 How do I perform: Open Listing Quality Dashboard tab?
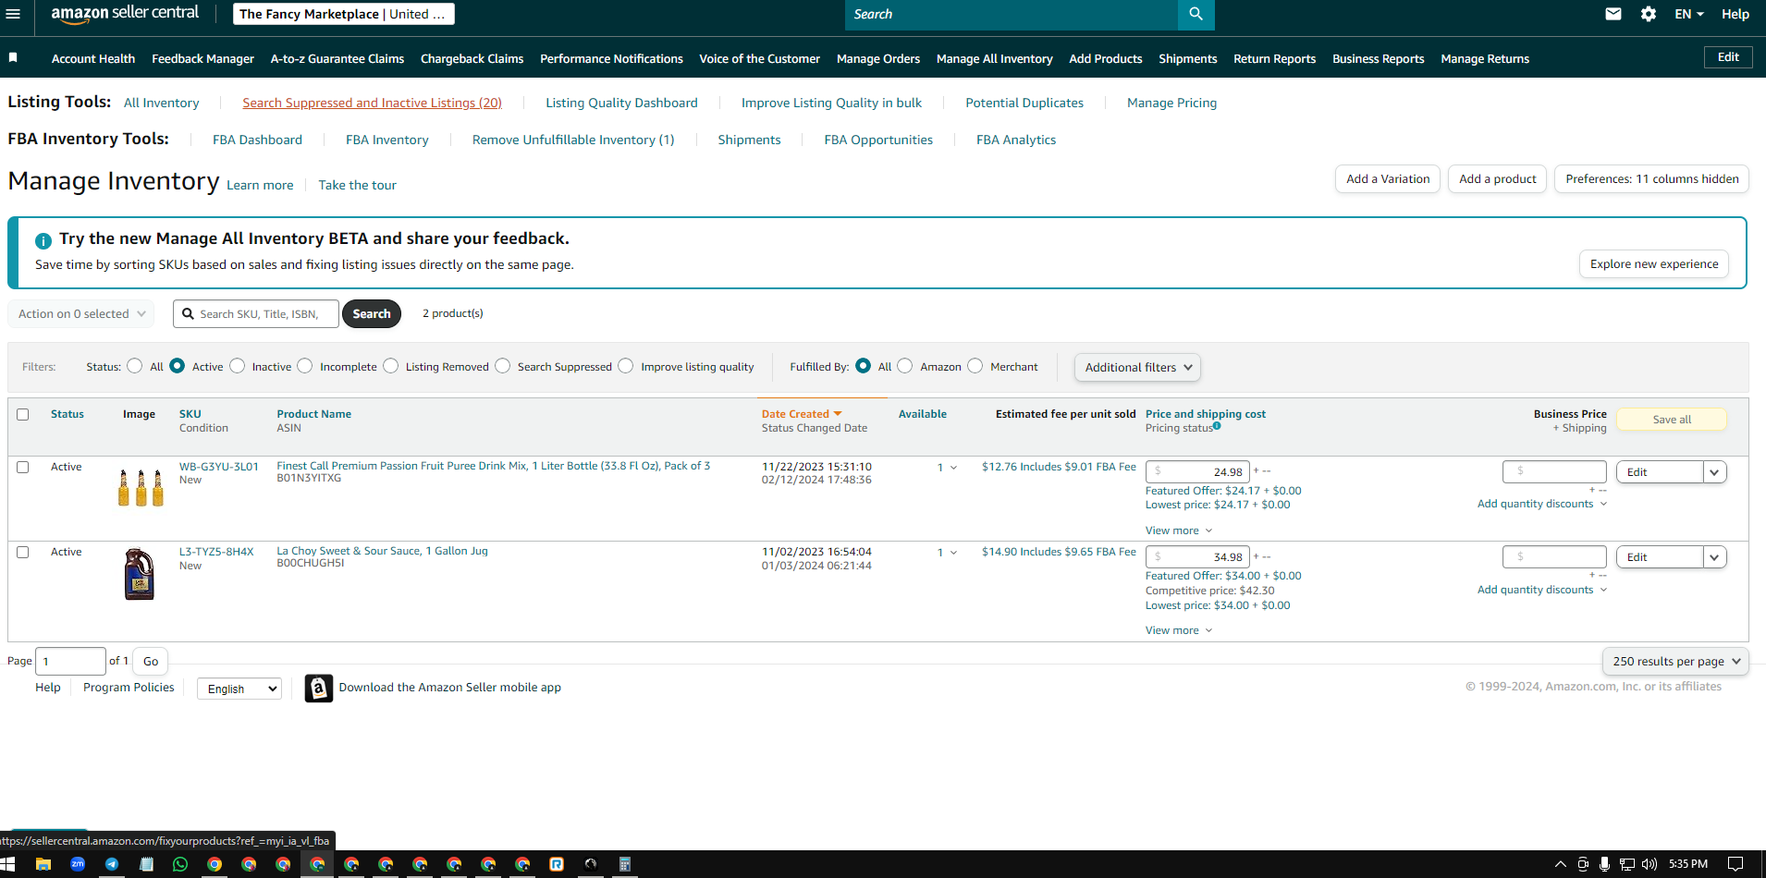[x=621, y=103]
